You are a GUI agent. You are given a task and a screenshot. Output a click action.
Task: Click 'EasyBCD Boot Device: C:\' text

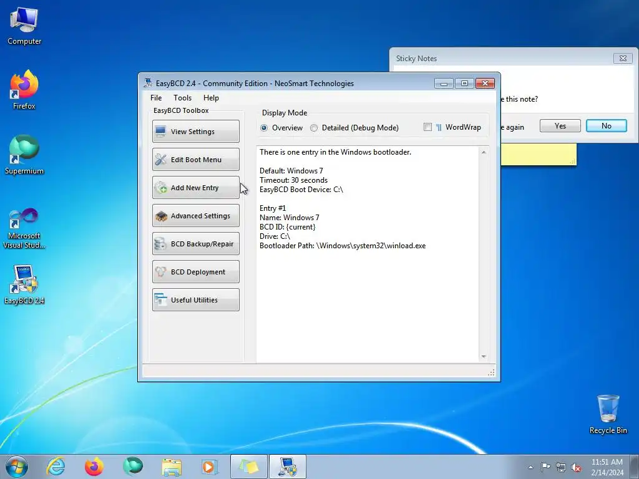[x=301, y=190]
